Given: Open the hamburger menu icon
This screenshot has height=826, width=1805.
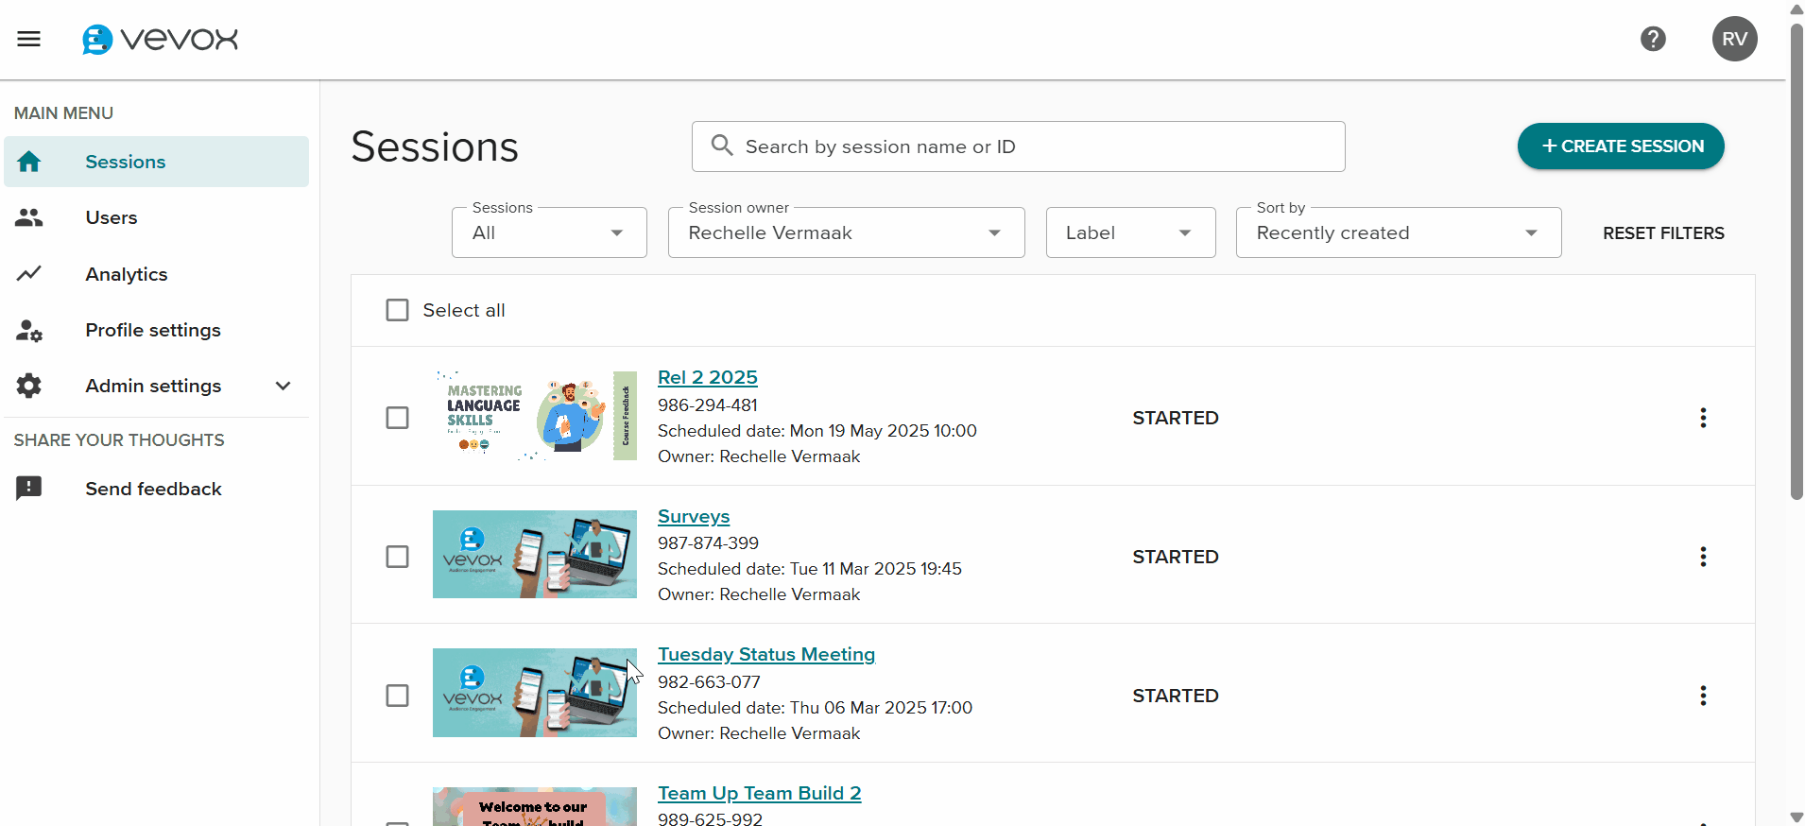Looking at the screenshot, I should [x=29, y=39].
